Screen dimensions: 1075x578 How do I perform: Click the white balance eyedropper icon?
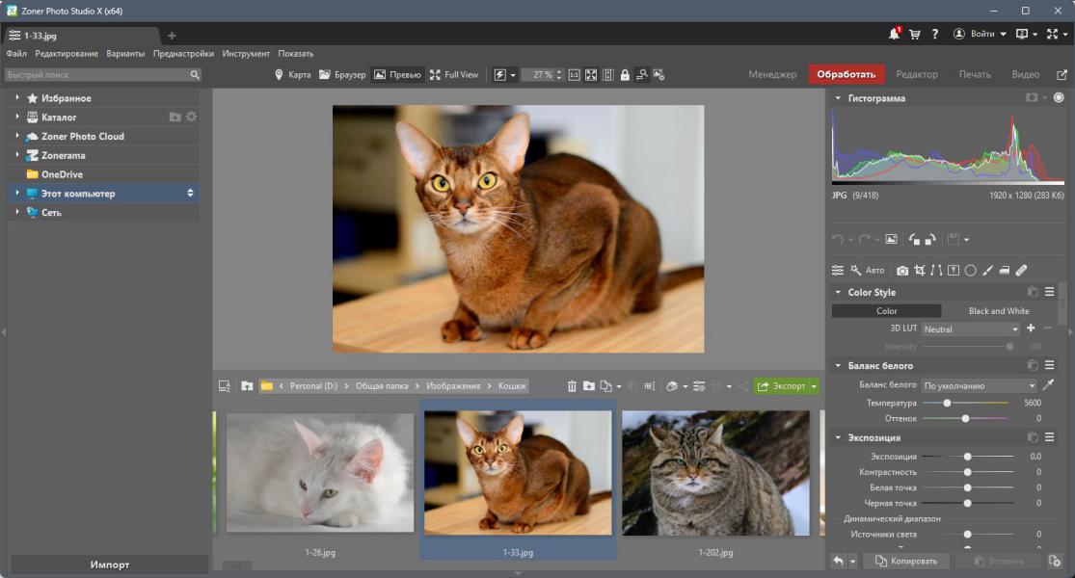(x=1048, y=385)
